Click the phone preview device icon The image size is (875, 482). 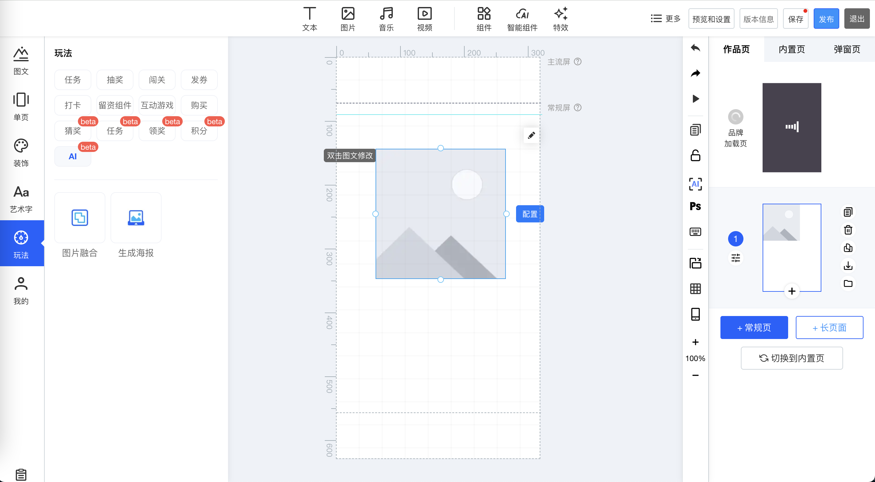(x=695, y=314)
